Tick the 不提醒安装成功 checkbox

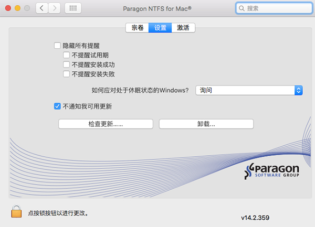point(66,64)
